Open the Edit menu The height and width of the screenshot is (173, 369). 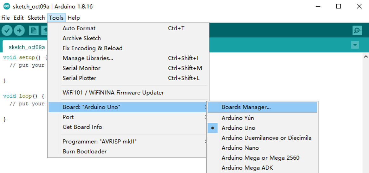point(19,18)
